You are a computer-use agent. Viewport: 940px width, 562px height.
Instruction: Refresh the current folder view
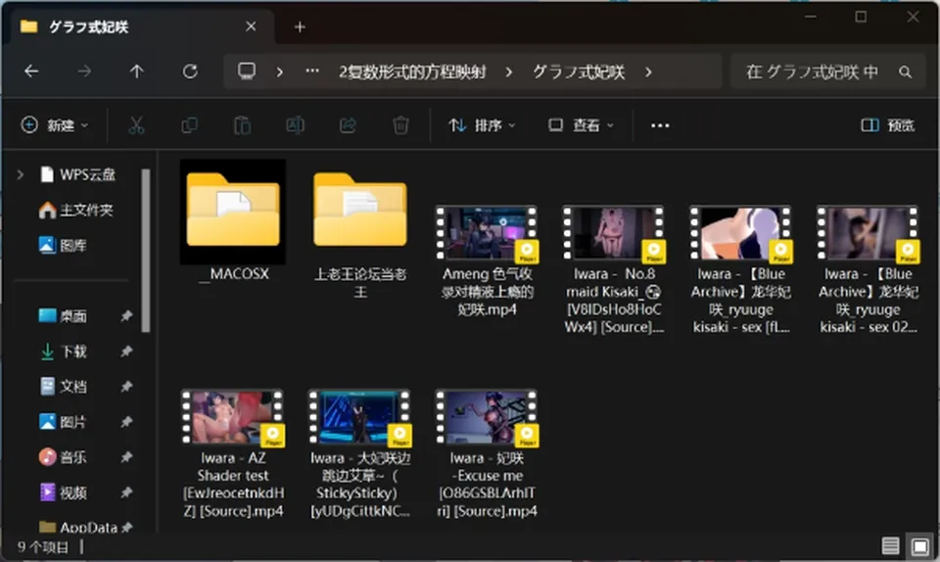pos(190,71)
